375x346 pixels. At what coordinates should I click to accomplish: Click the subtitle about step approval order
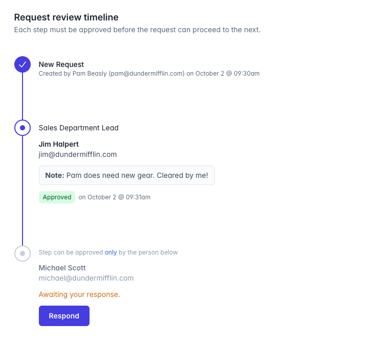point(137,30)
